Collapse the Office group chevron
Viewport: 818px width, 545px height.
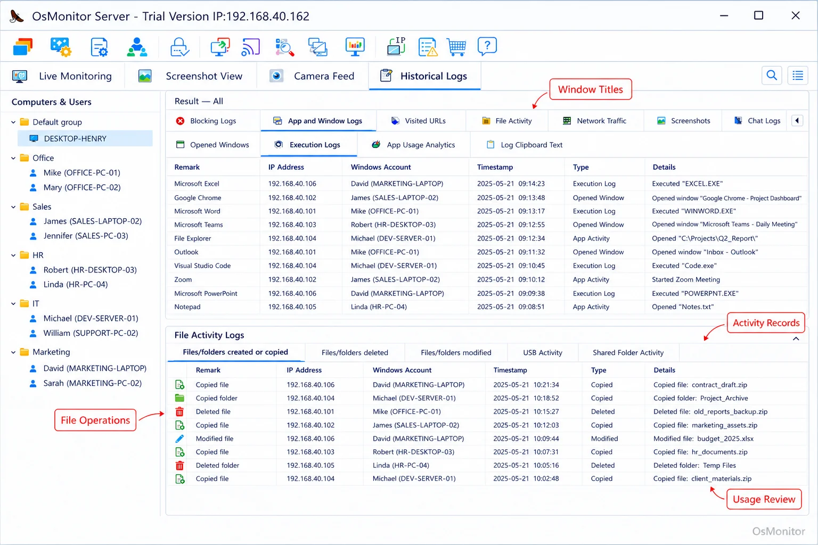coord(13,158)
